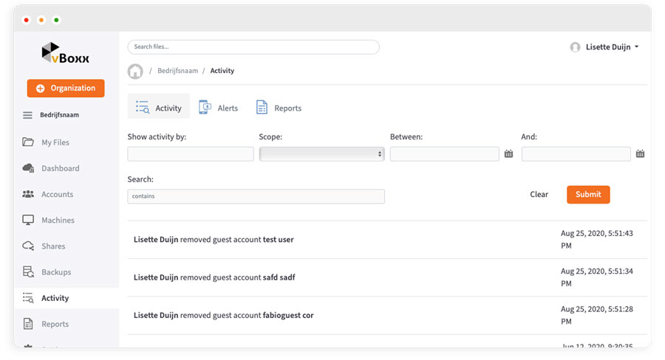Focus the Search files field
The image size is (665, 360).
pos(253,47)
